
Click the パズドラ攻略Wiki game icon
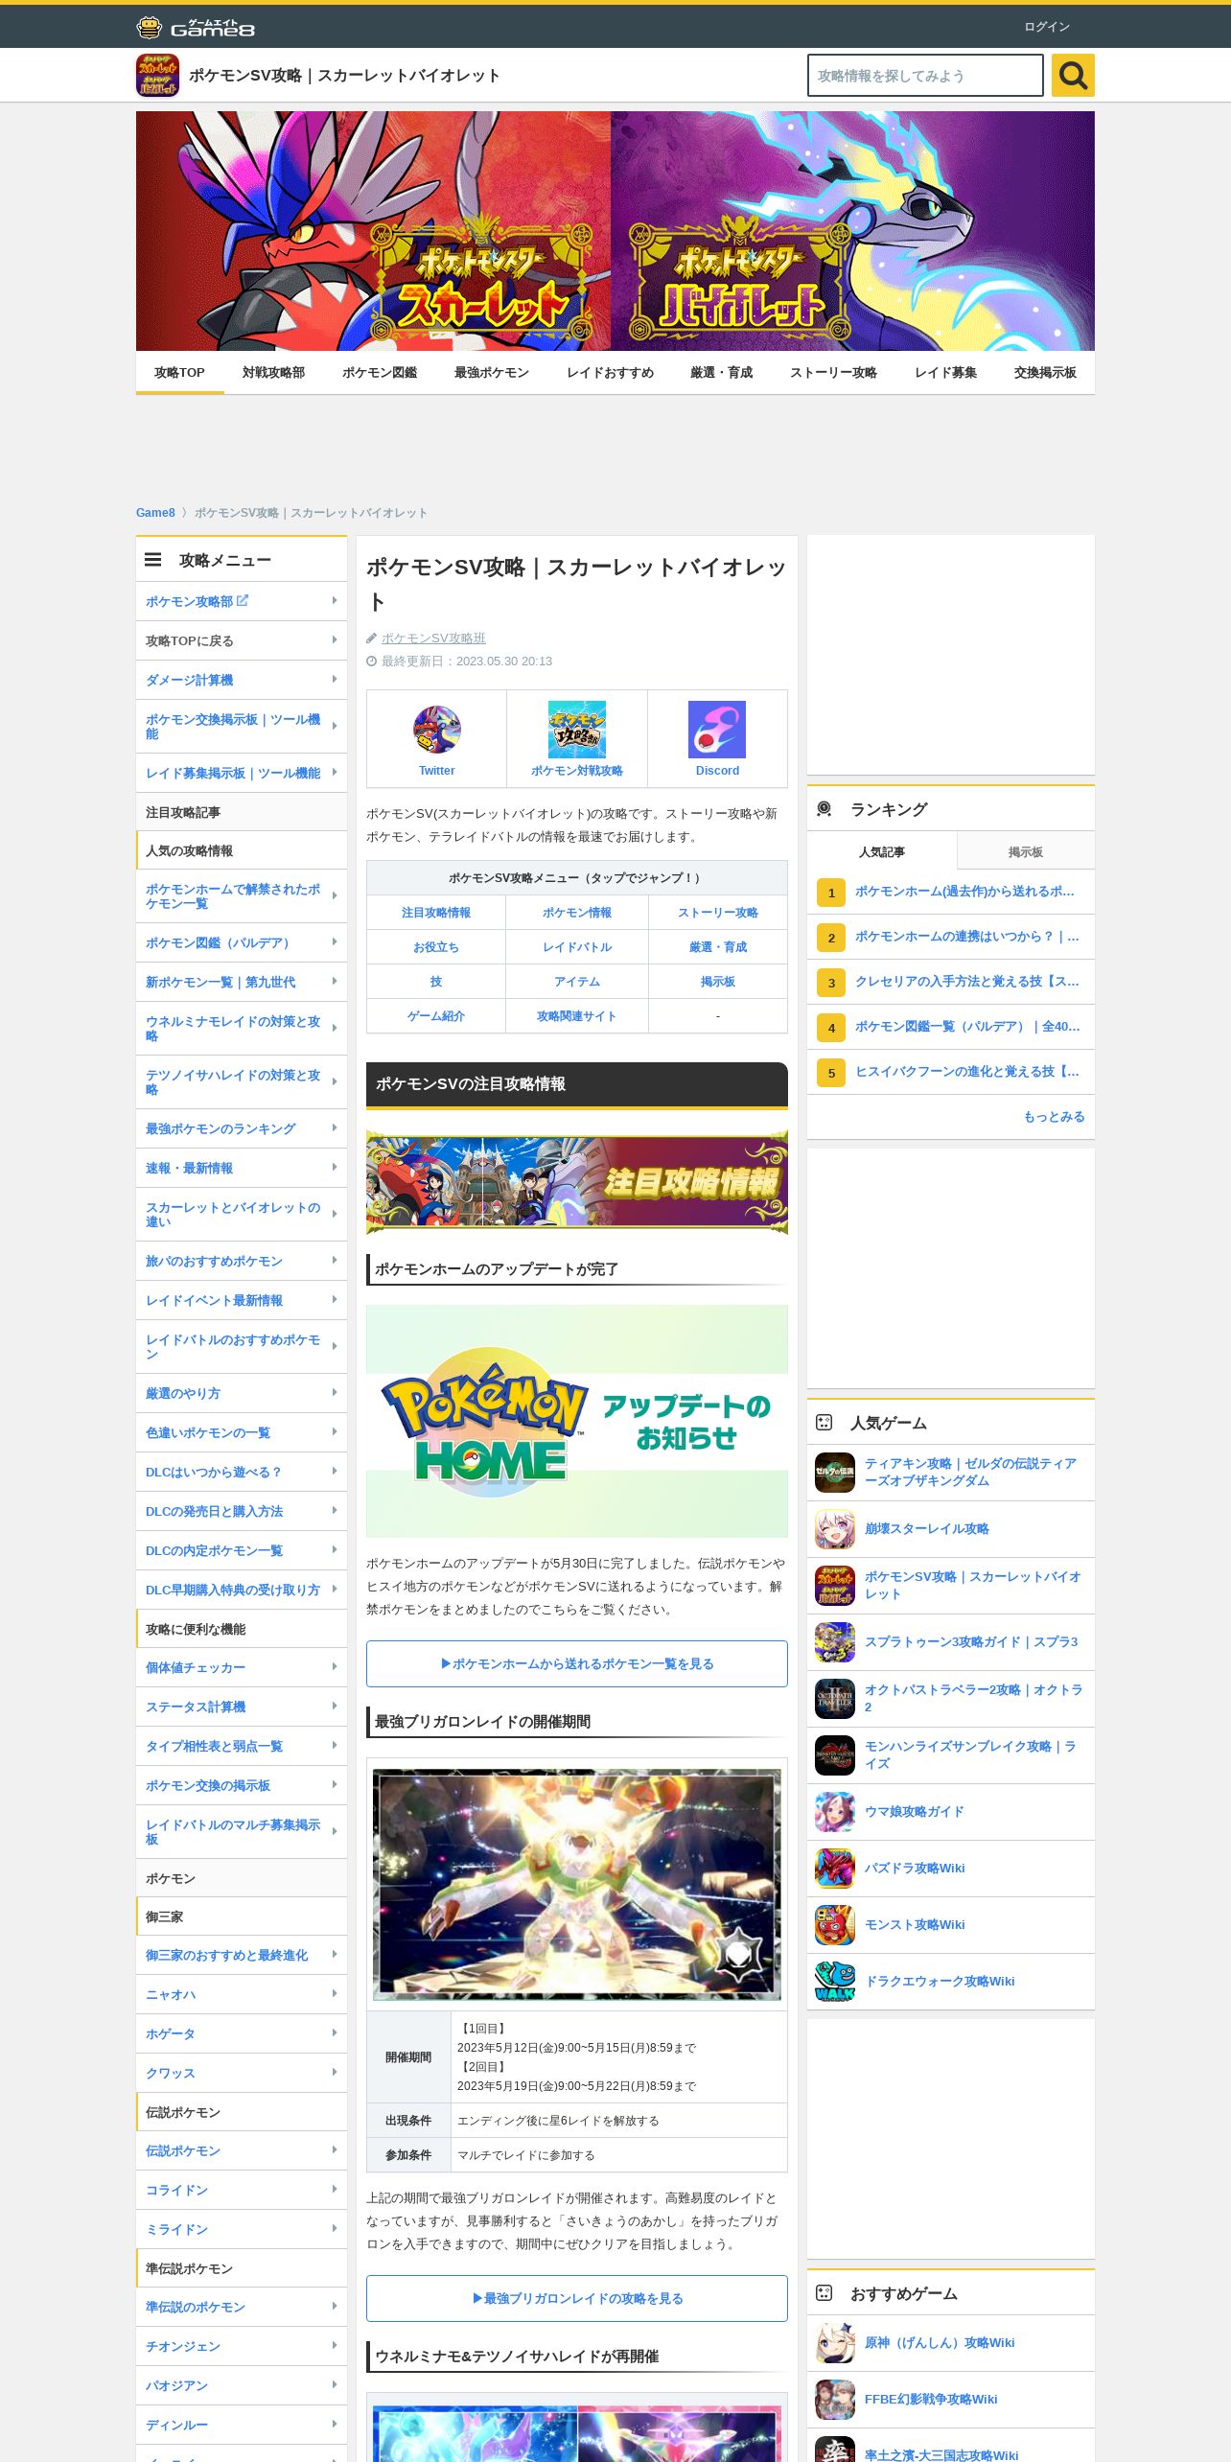click(835, 1869)
